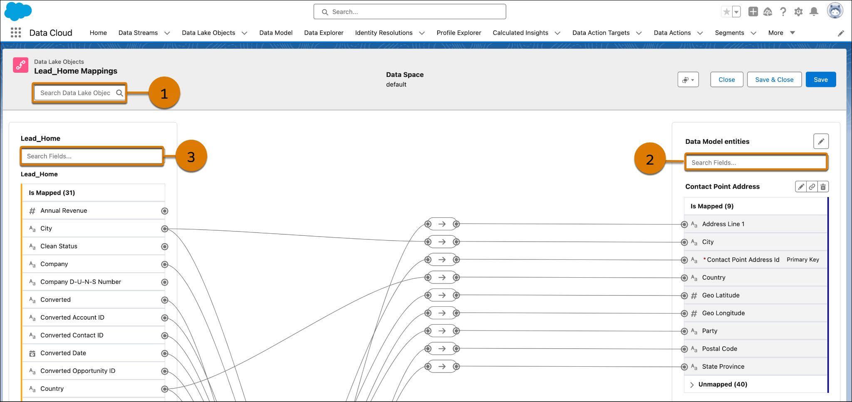Switch to the Segments tab

coord(729,32)
